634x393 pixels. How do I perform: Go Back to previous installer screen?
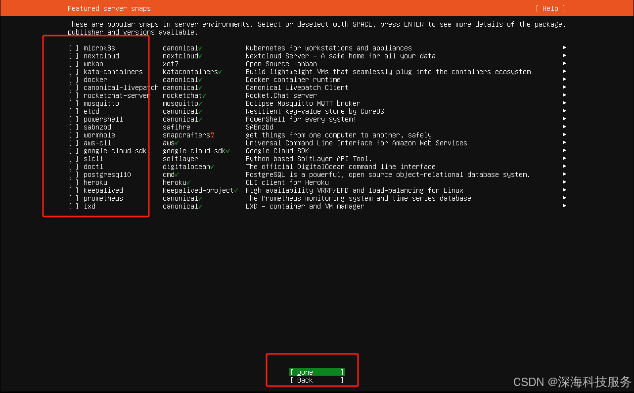pyautogui.click(x=317, y=380)
